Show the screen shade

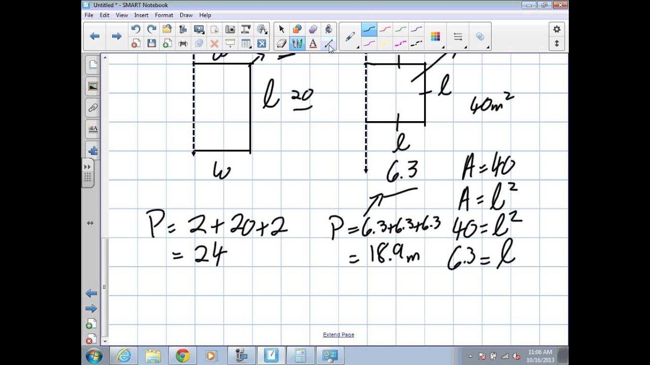(230, 44)
